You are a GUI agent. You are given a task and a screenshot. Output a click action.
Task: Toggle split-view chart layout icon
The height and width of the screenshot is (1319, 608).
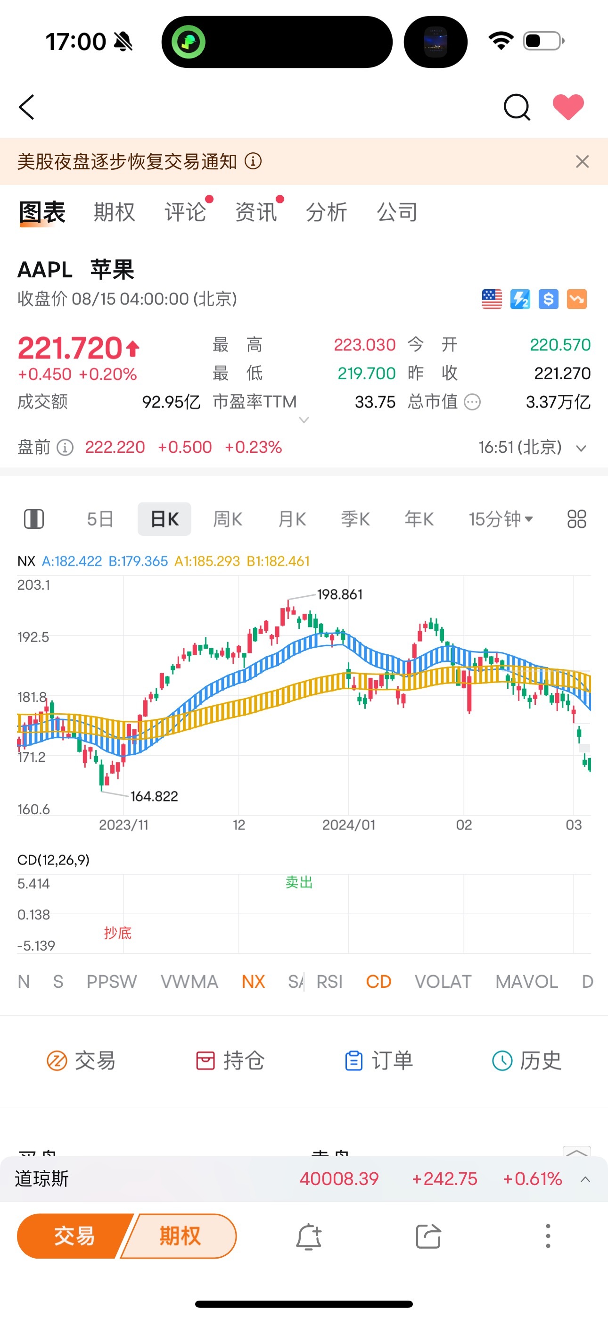(34, 519)
